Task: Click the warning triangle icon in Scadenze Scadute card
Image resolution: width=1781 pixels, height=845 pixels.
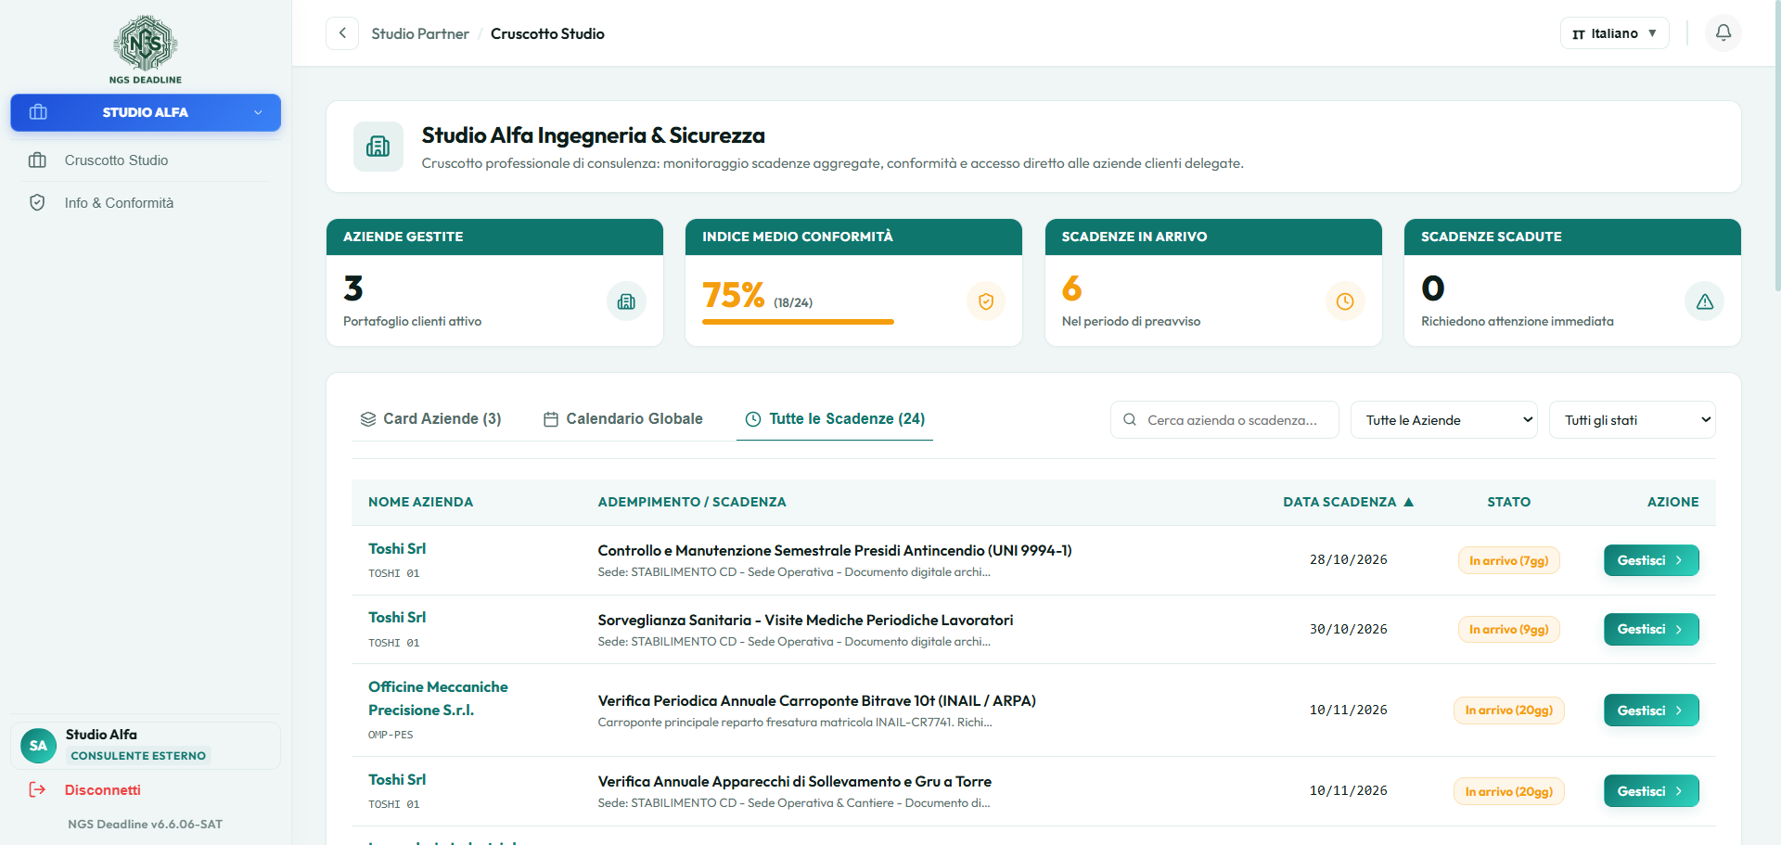Action: (1705, 301)
